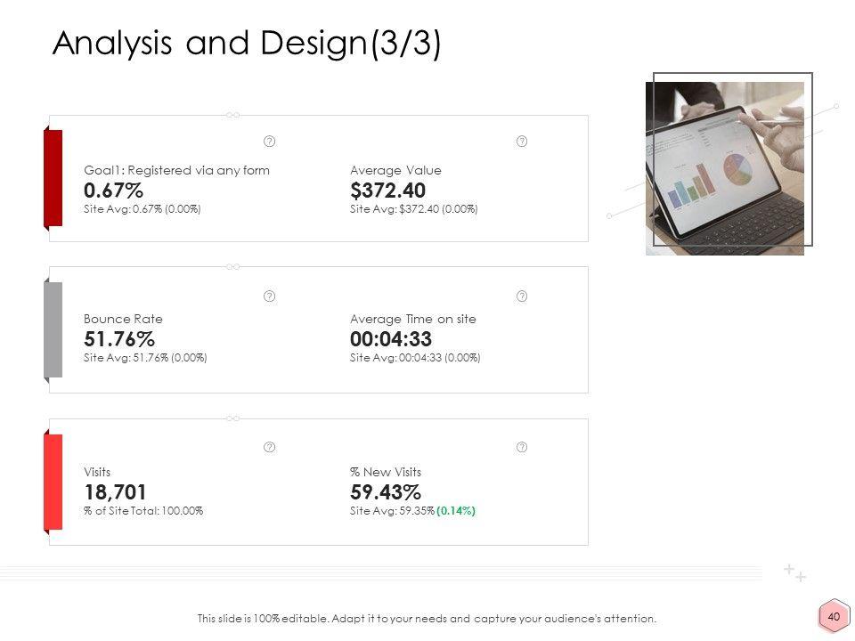Open the help icon above Bounce Rate
This screenshot has width=855, height=641.
click(270, 295)
